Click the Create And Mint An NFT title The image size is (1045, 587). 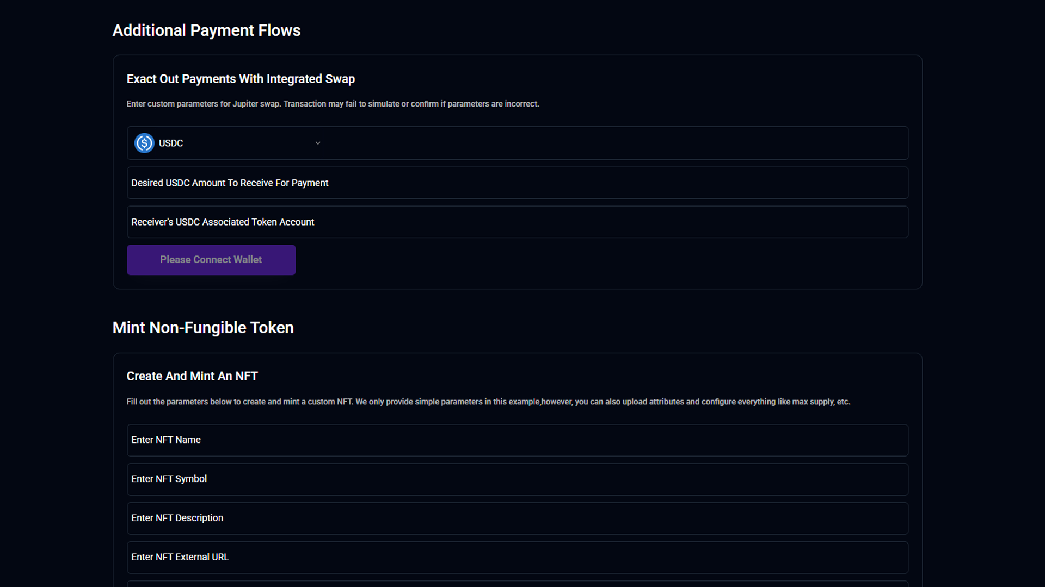192,376
